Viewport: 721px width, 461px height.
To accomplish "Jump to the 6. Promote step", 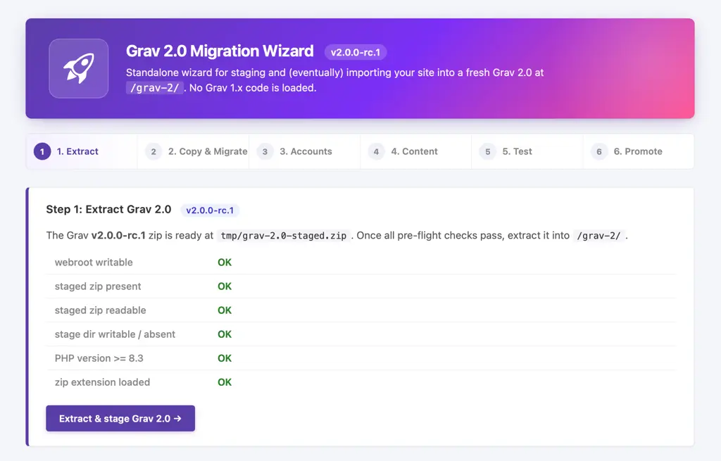I will tap(638, 151).
